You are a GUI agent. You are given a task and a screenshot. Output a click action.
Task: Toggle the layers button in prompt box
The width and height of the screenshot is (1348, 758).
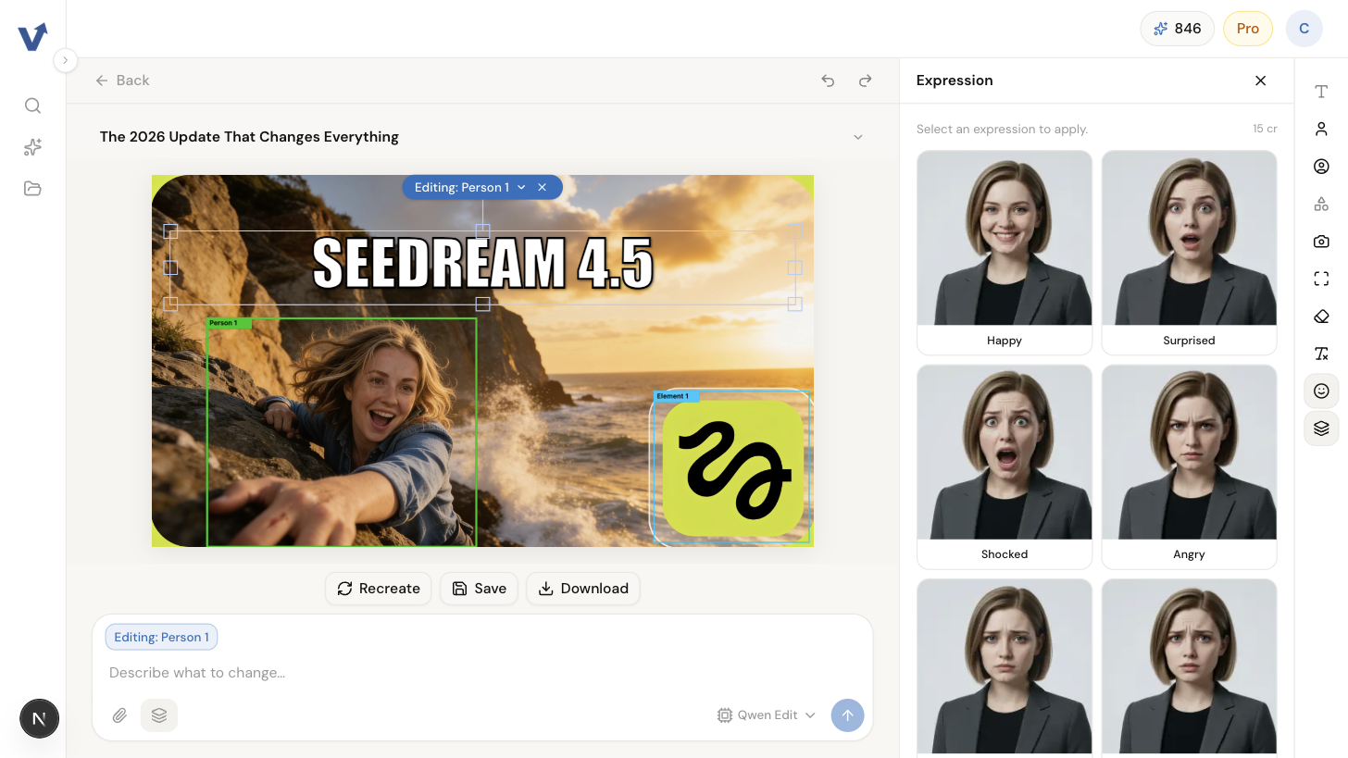[x=159, y=715]
